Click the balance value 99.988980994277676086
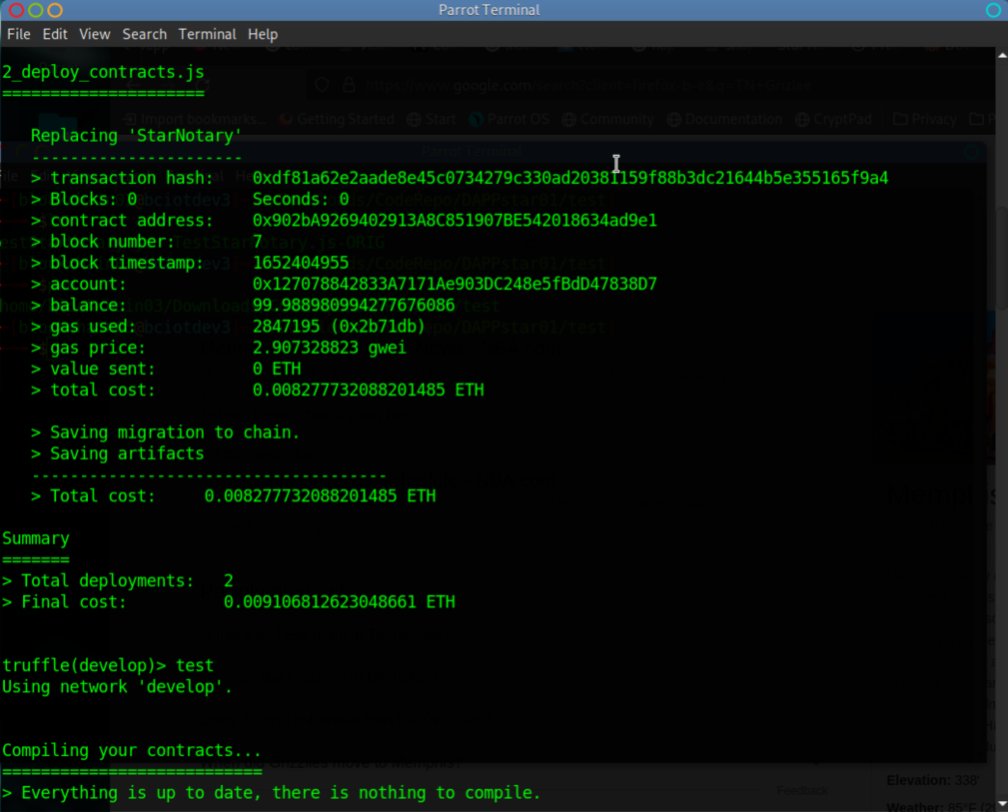The height and width of the screenshot is (812, 1008). point(354,306)
